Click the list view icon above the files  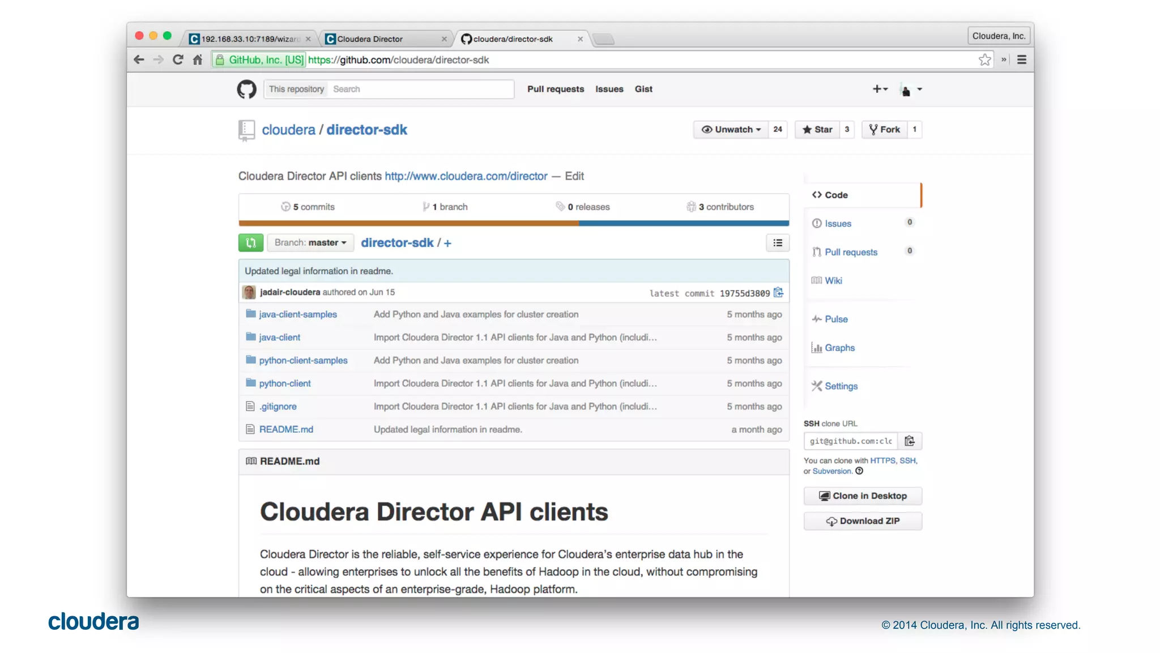(x=778, y=243)
